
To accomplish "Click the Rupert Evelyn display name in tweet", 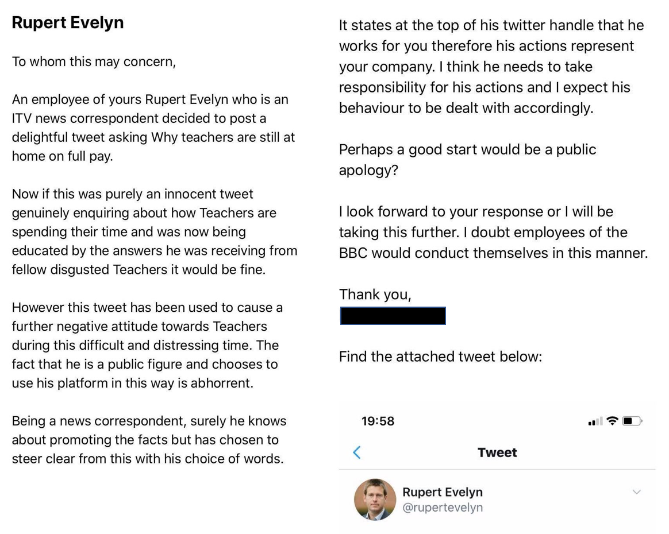I will (x=442, y=492).
